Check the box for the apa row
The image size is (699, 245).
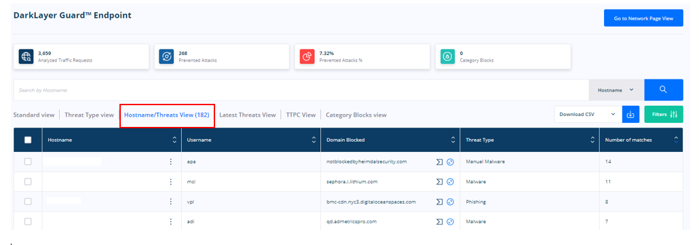pos(28,162)
